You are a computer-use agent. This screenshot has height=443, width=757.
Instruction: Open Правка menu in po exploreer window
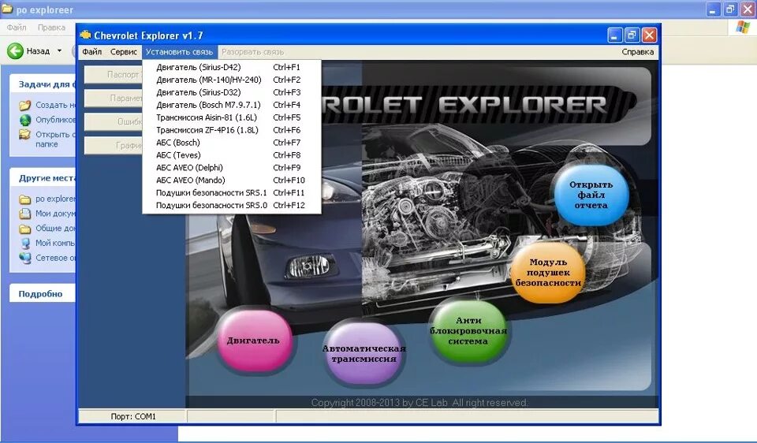click(52, 28)
